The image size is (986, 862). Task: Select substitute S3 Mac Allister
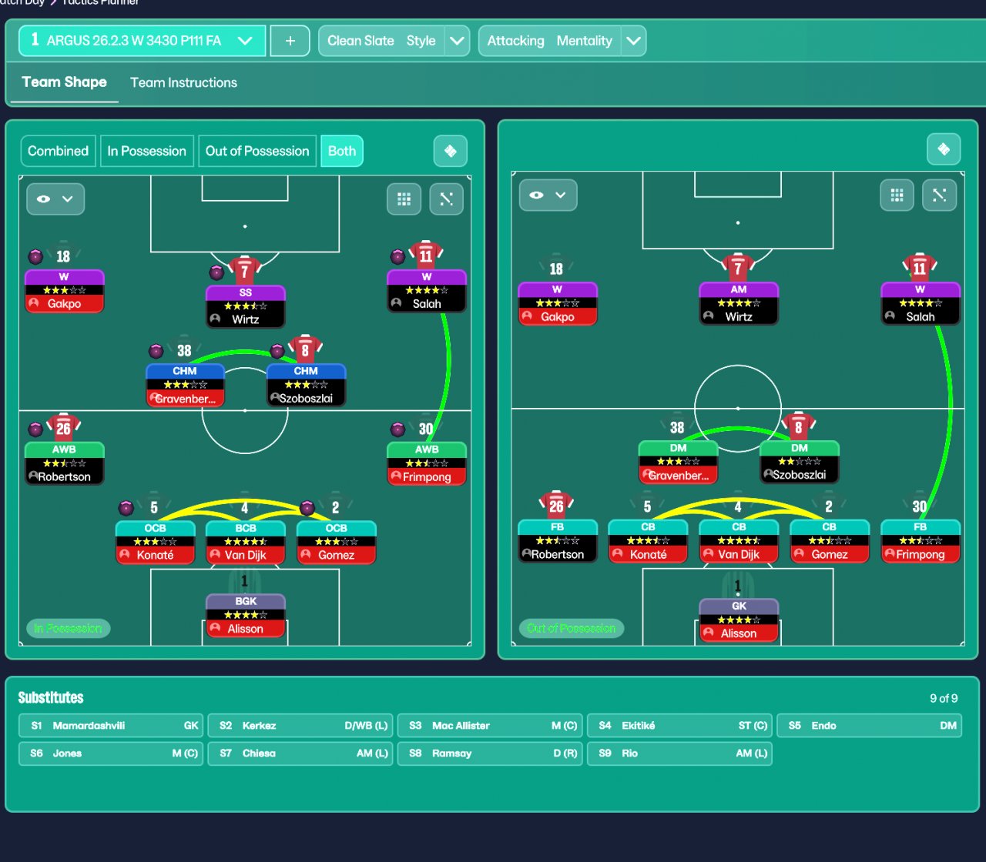tap(490, 726)
